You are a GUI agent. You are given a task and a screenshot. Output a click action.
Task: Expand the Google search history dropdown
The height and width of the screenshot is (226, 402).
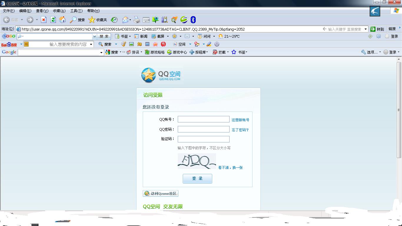101,52
